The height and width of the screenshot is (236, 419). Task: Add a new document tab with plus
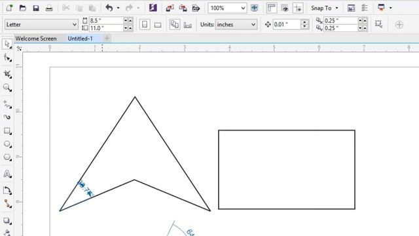(x=107, y=39)
